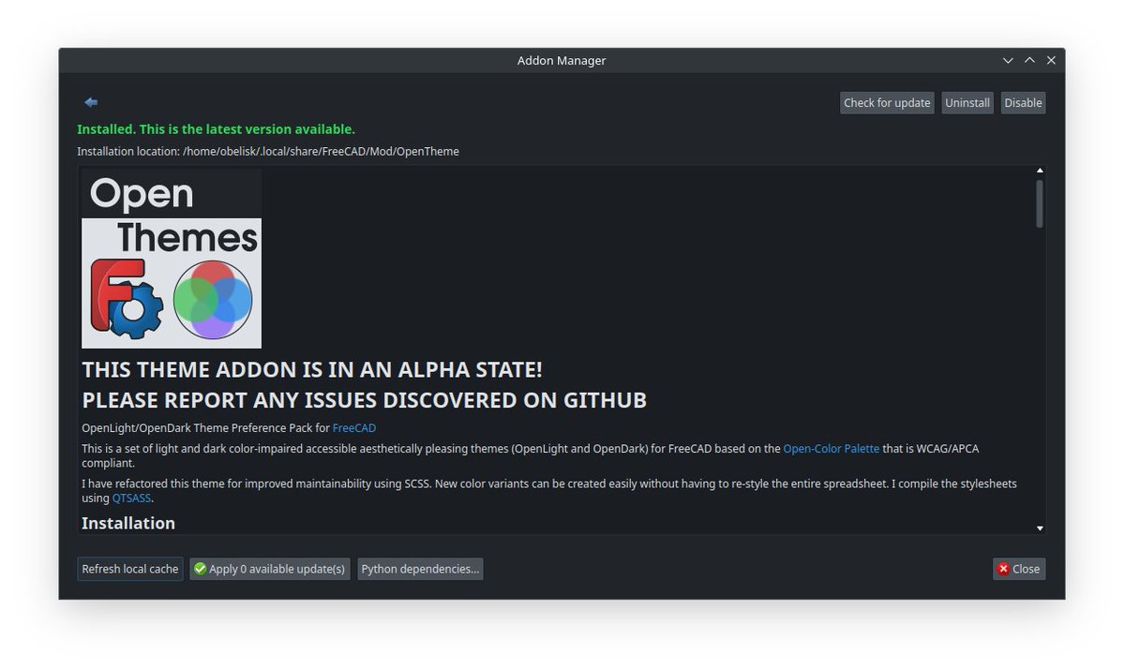Close the Addon Manager with Close button
Image resolution: width=1125 pixels, height=670 pixels.
[x=1019, y=569]
